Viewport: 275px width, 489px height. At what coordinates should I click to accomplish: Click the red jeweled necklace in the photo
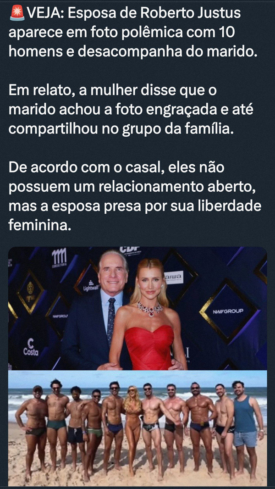(x=150, y=309)
